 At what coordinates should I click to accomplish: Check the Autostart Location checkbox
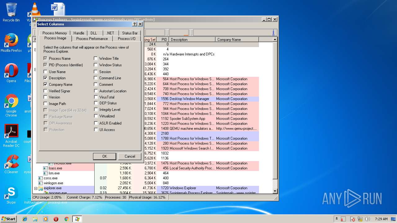pos(96,91)
